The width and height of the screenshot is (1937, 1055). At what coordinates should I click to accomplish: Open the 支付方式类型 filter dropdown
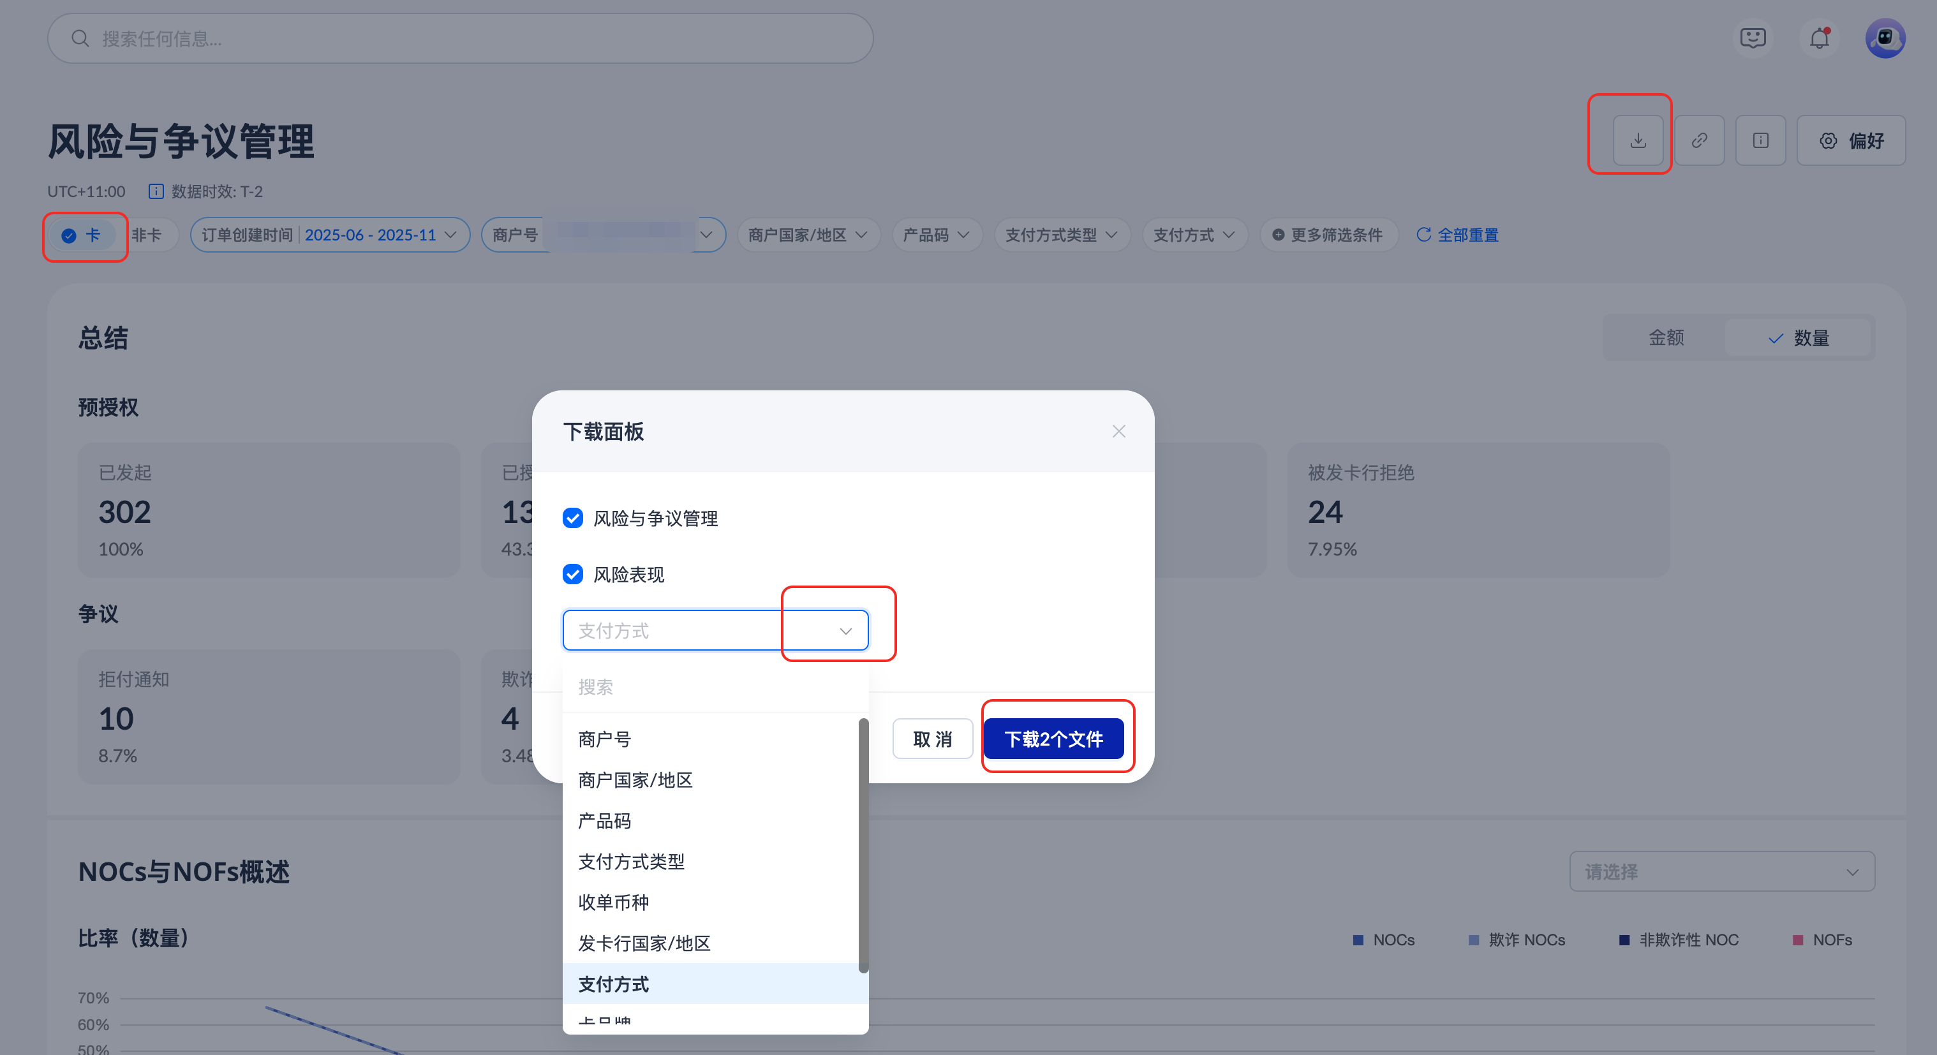coord(1061,235)
